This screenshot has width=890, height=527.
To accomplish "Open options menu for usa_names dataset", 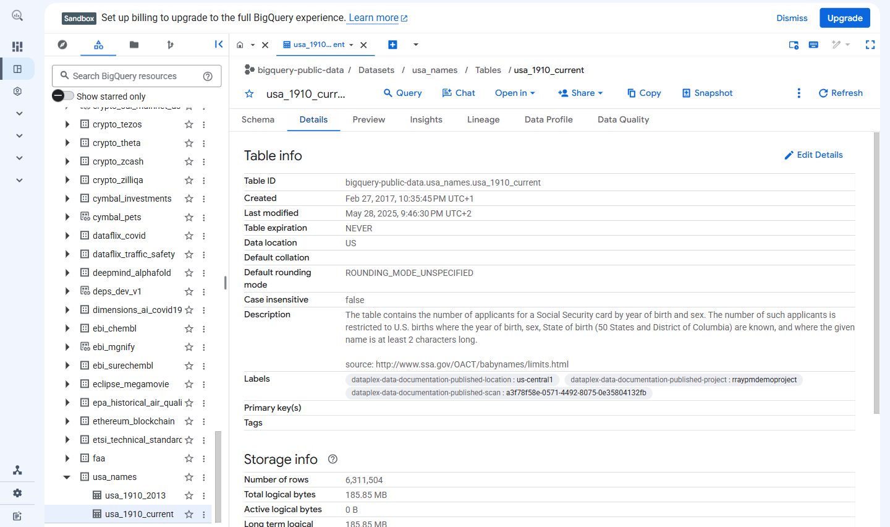I will (x=203, y=477).
